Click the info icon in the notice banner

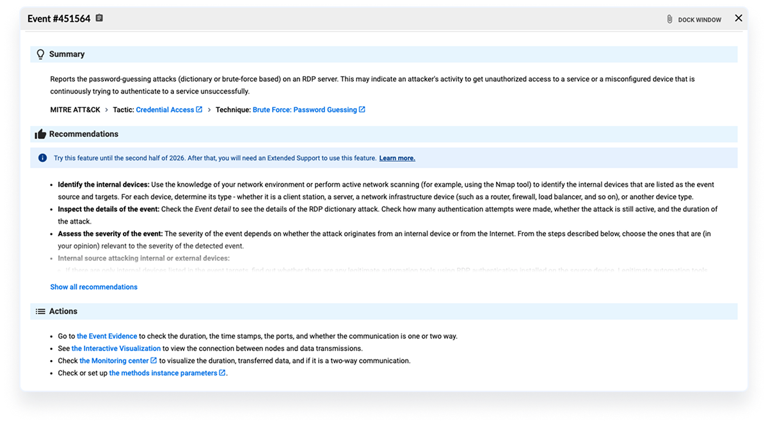[x=42, y=158]
